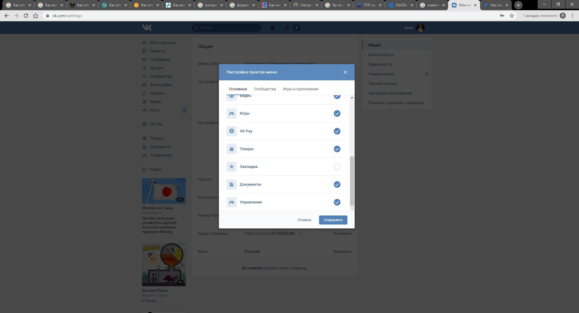This screenshot has height=313, width=579.
Task: Cancel the dialog with Отмена
Action: [304, 220]
